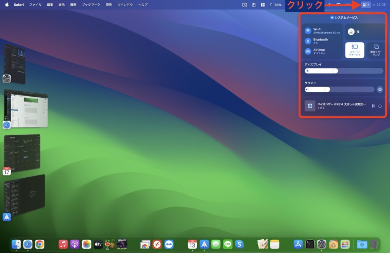Pause the now playing media
Viewport: 390px width, 253px height.
tap(373, 106)
